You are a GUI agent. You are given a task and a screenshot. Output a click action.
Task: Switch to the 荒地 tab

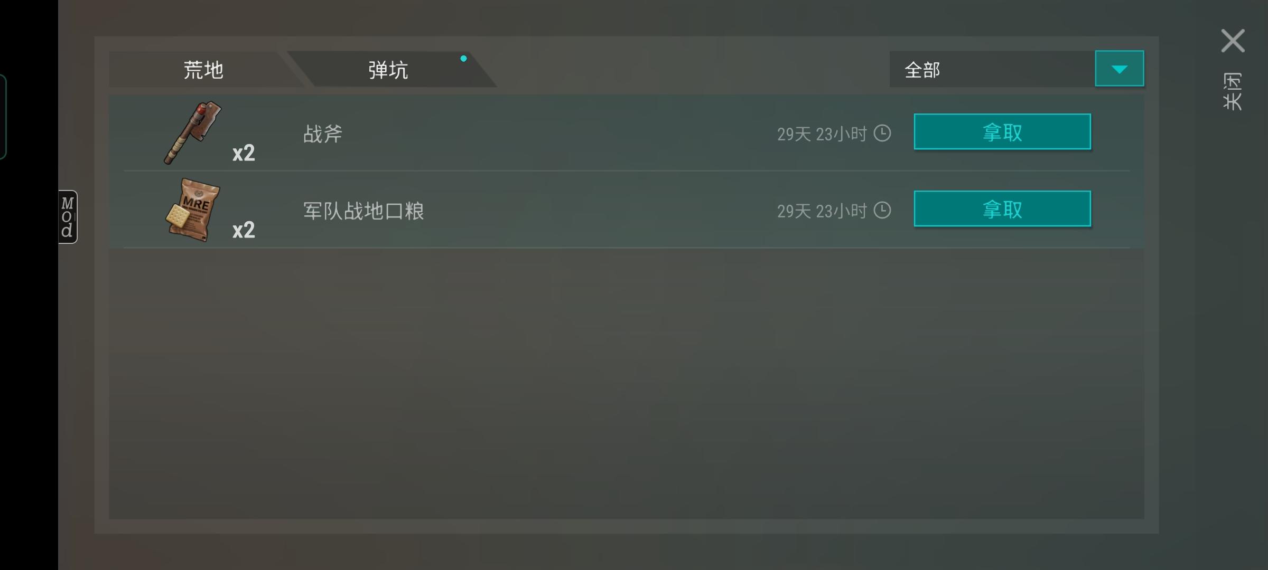pyautogui.click(x=203, y=69)
